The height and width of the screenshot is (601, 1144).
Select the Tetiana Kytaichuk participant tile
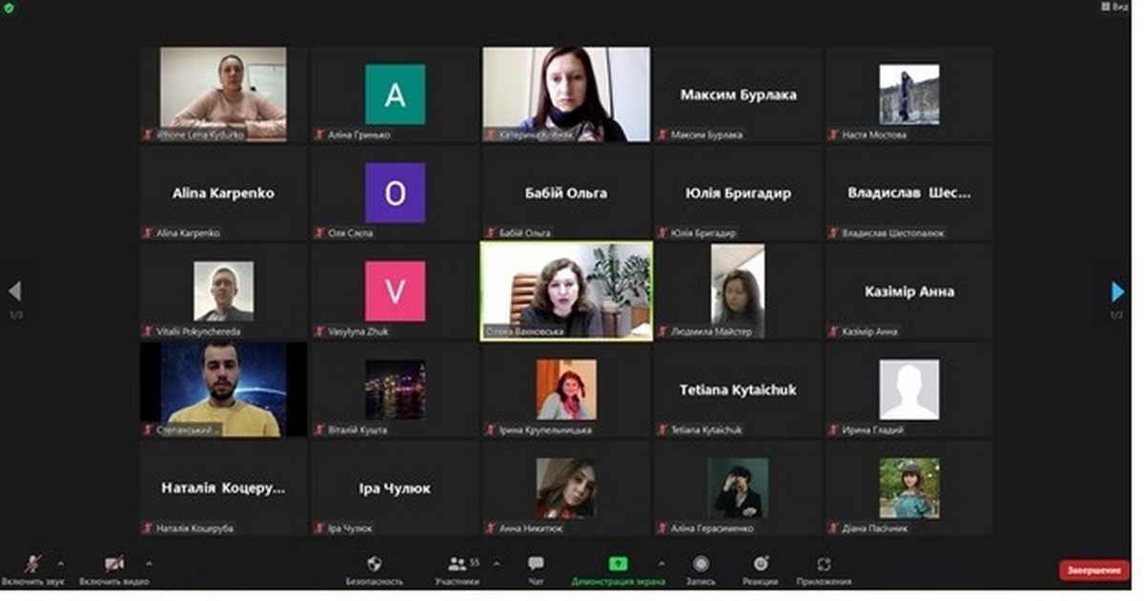click(x=737, y=390)
